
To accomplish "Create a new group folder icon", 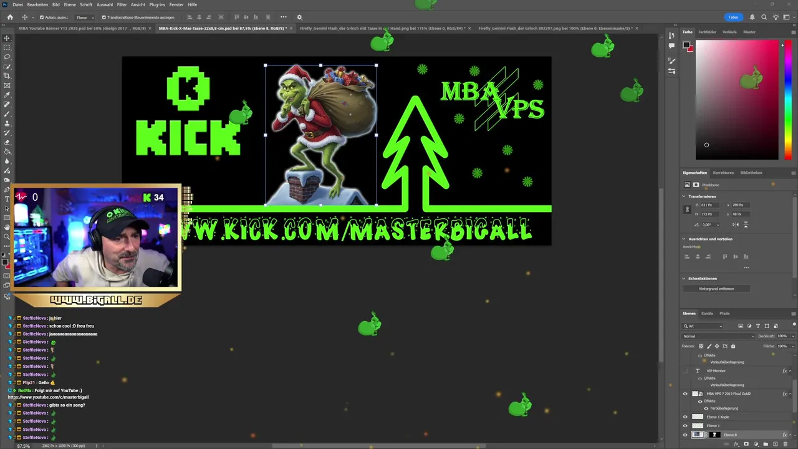I will (x=766, y=444).
